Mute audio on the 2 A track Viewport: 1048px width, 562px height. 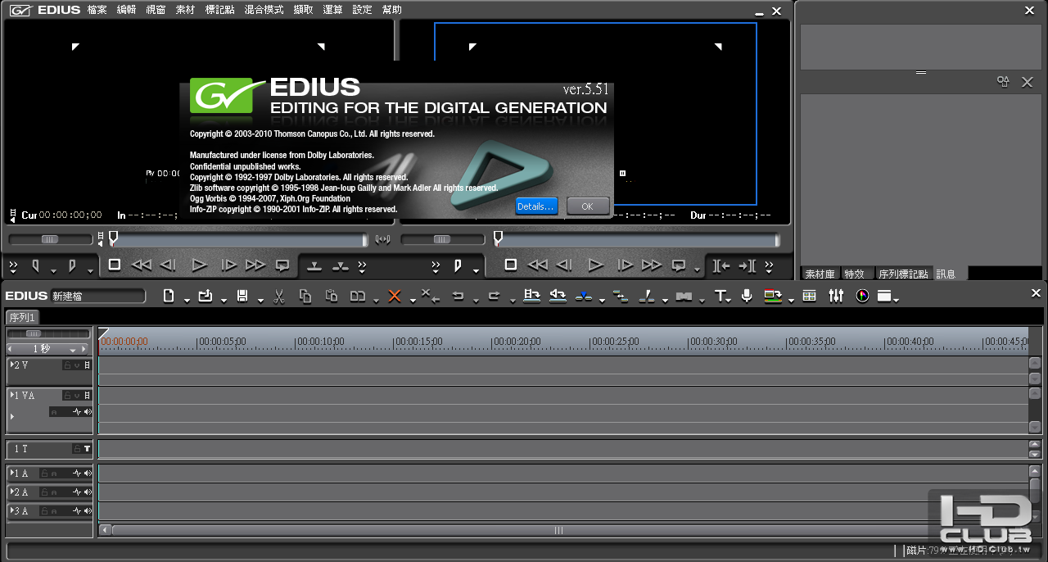pyautogui.click(x=87, y=492)
